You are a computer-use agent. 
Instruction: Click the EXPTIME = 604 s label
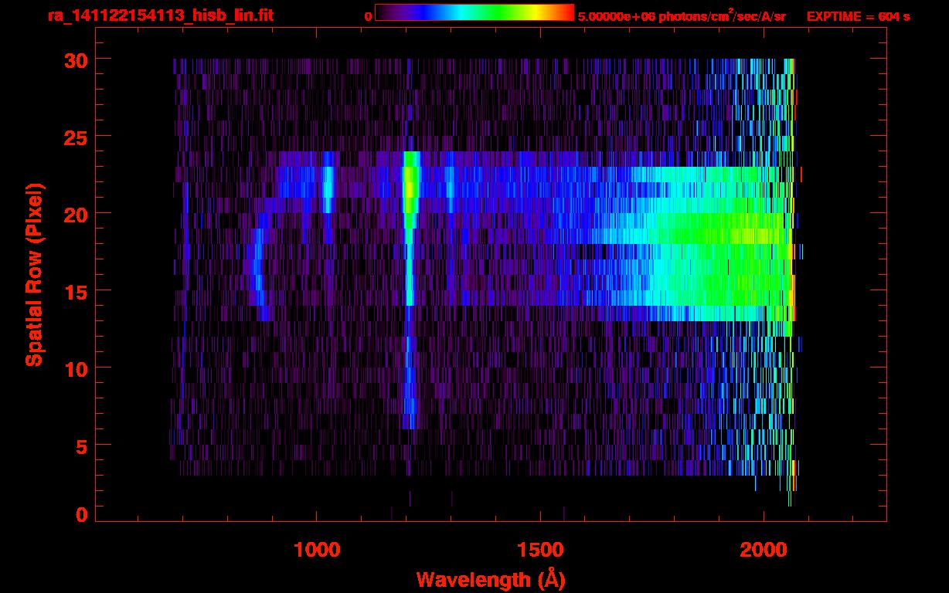[x=858, y=16]
